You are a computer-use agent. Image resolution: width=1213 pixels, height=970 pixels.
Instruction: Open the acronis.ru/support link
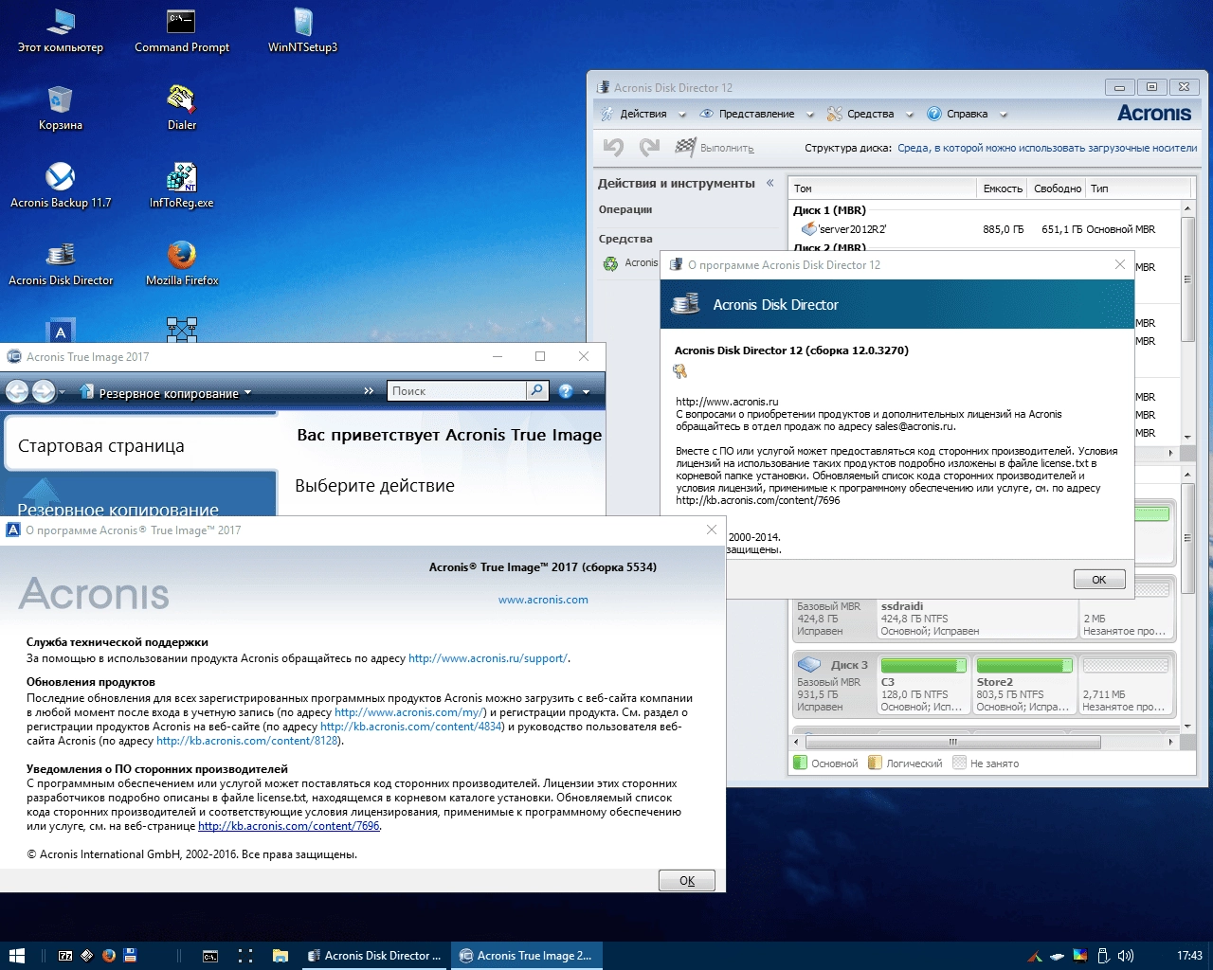click(488, 658)
